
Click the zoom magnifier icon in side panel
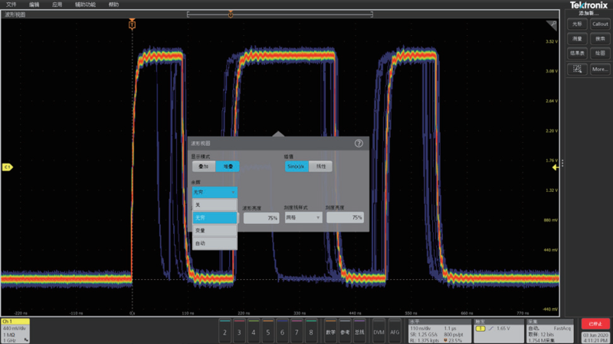coord(577,69)
